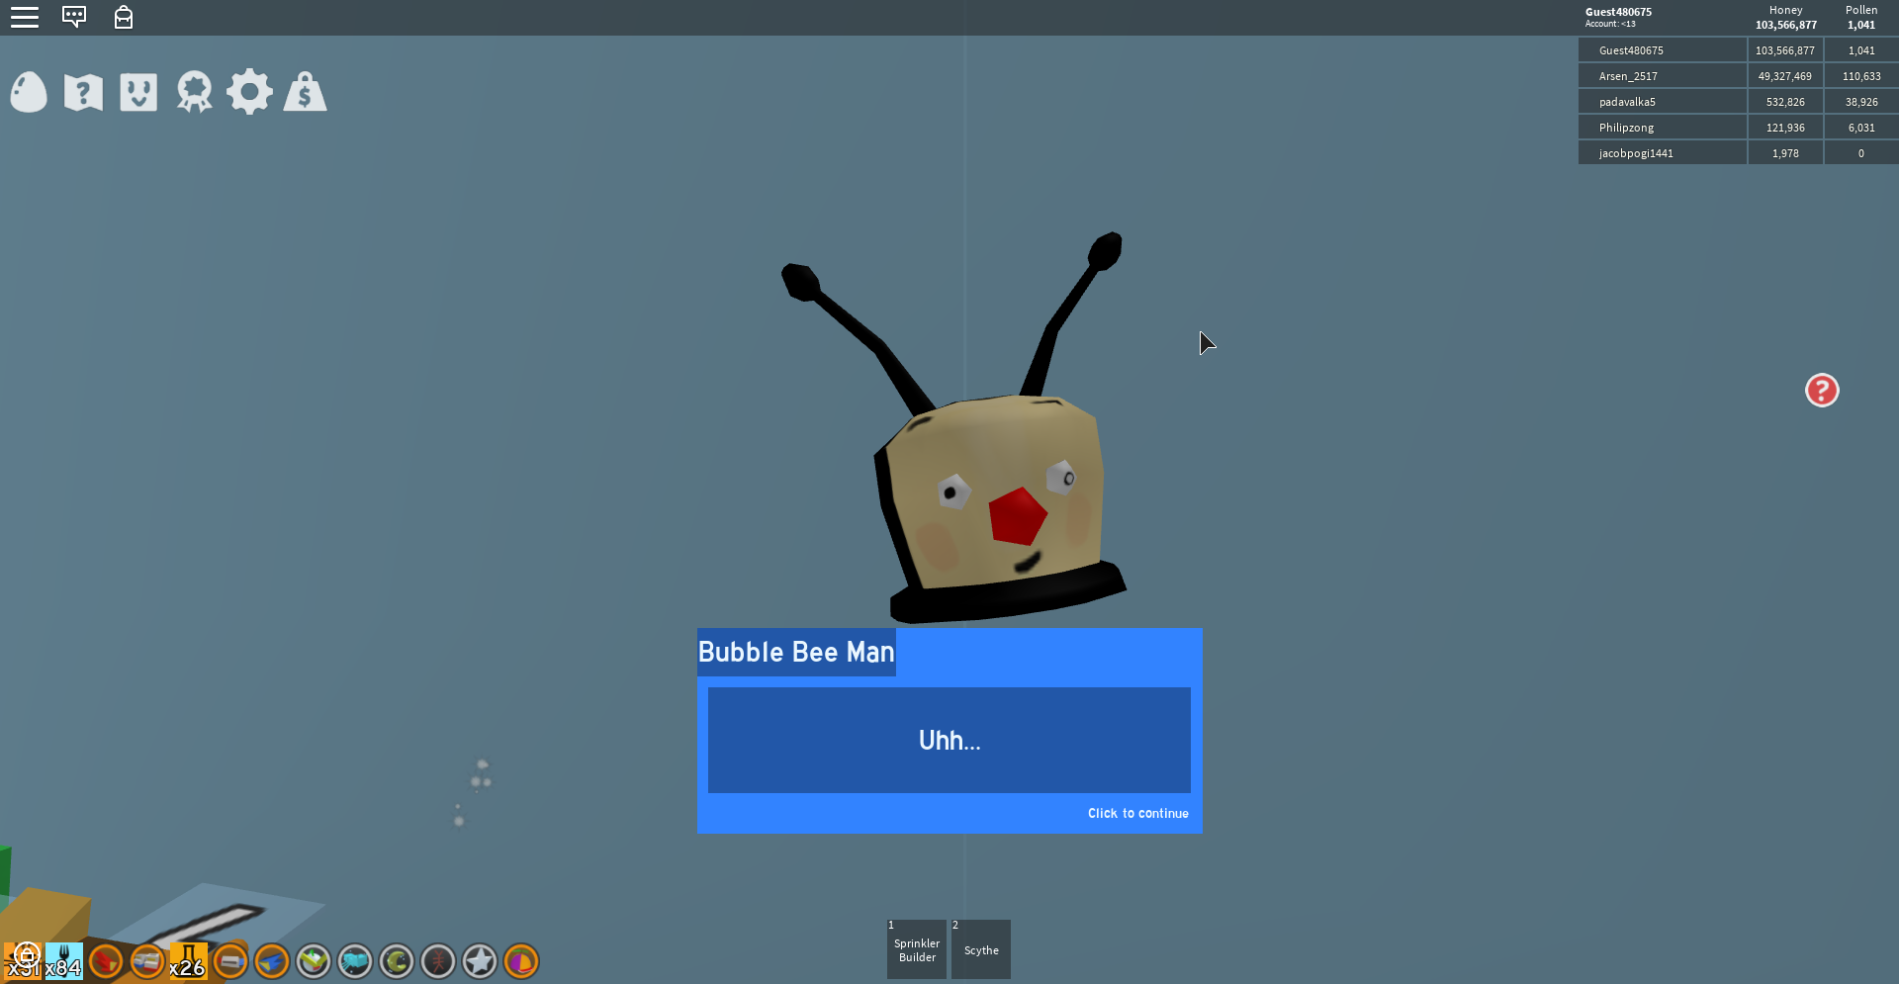Click the "Uhh..." dialogue text box
Image resolution: width=1899 pixels, height=984 pixels.
pos(949,740)
